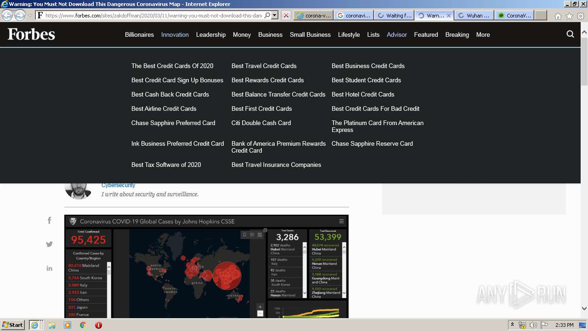Open the recent pages dropdown arrow
The width and height of the screenshot is (588, 331).
[x=30, y=16]
